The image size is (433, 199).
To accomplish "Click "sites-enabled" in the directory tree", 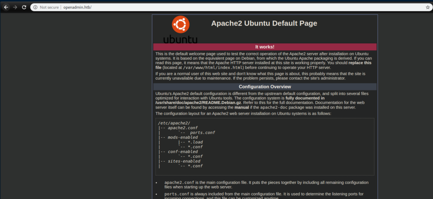I will click(184, 161).
